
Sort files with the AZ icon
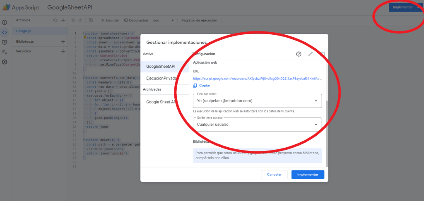tap(55, 20)
